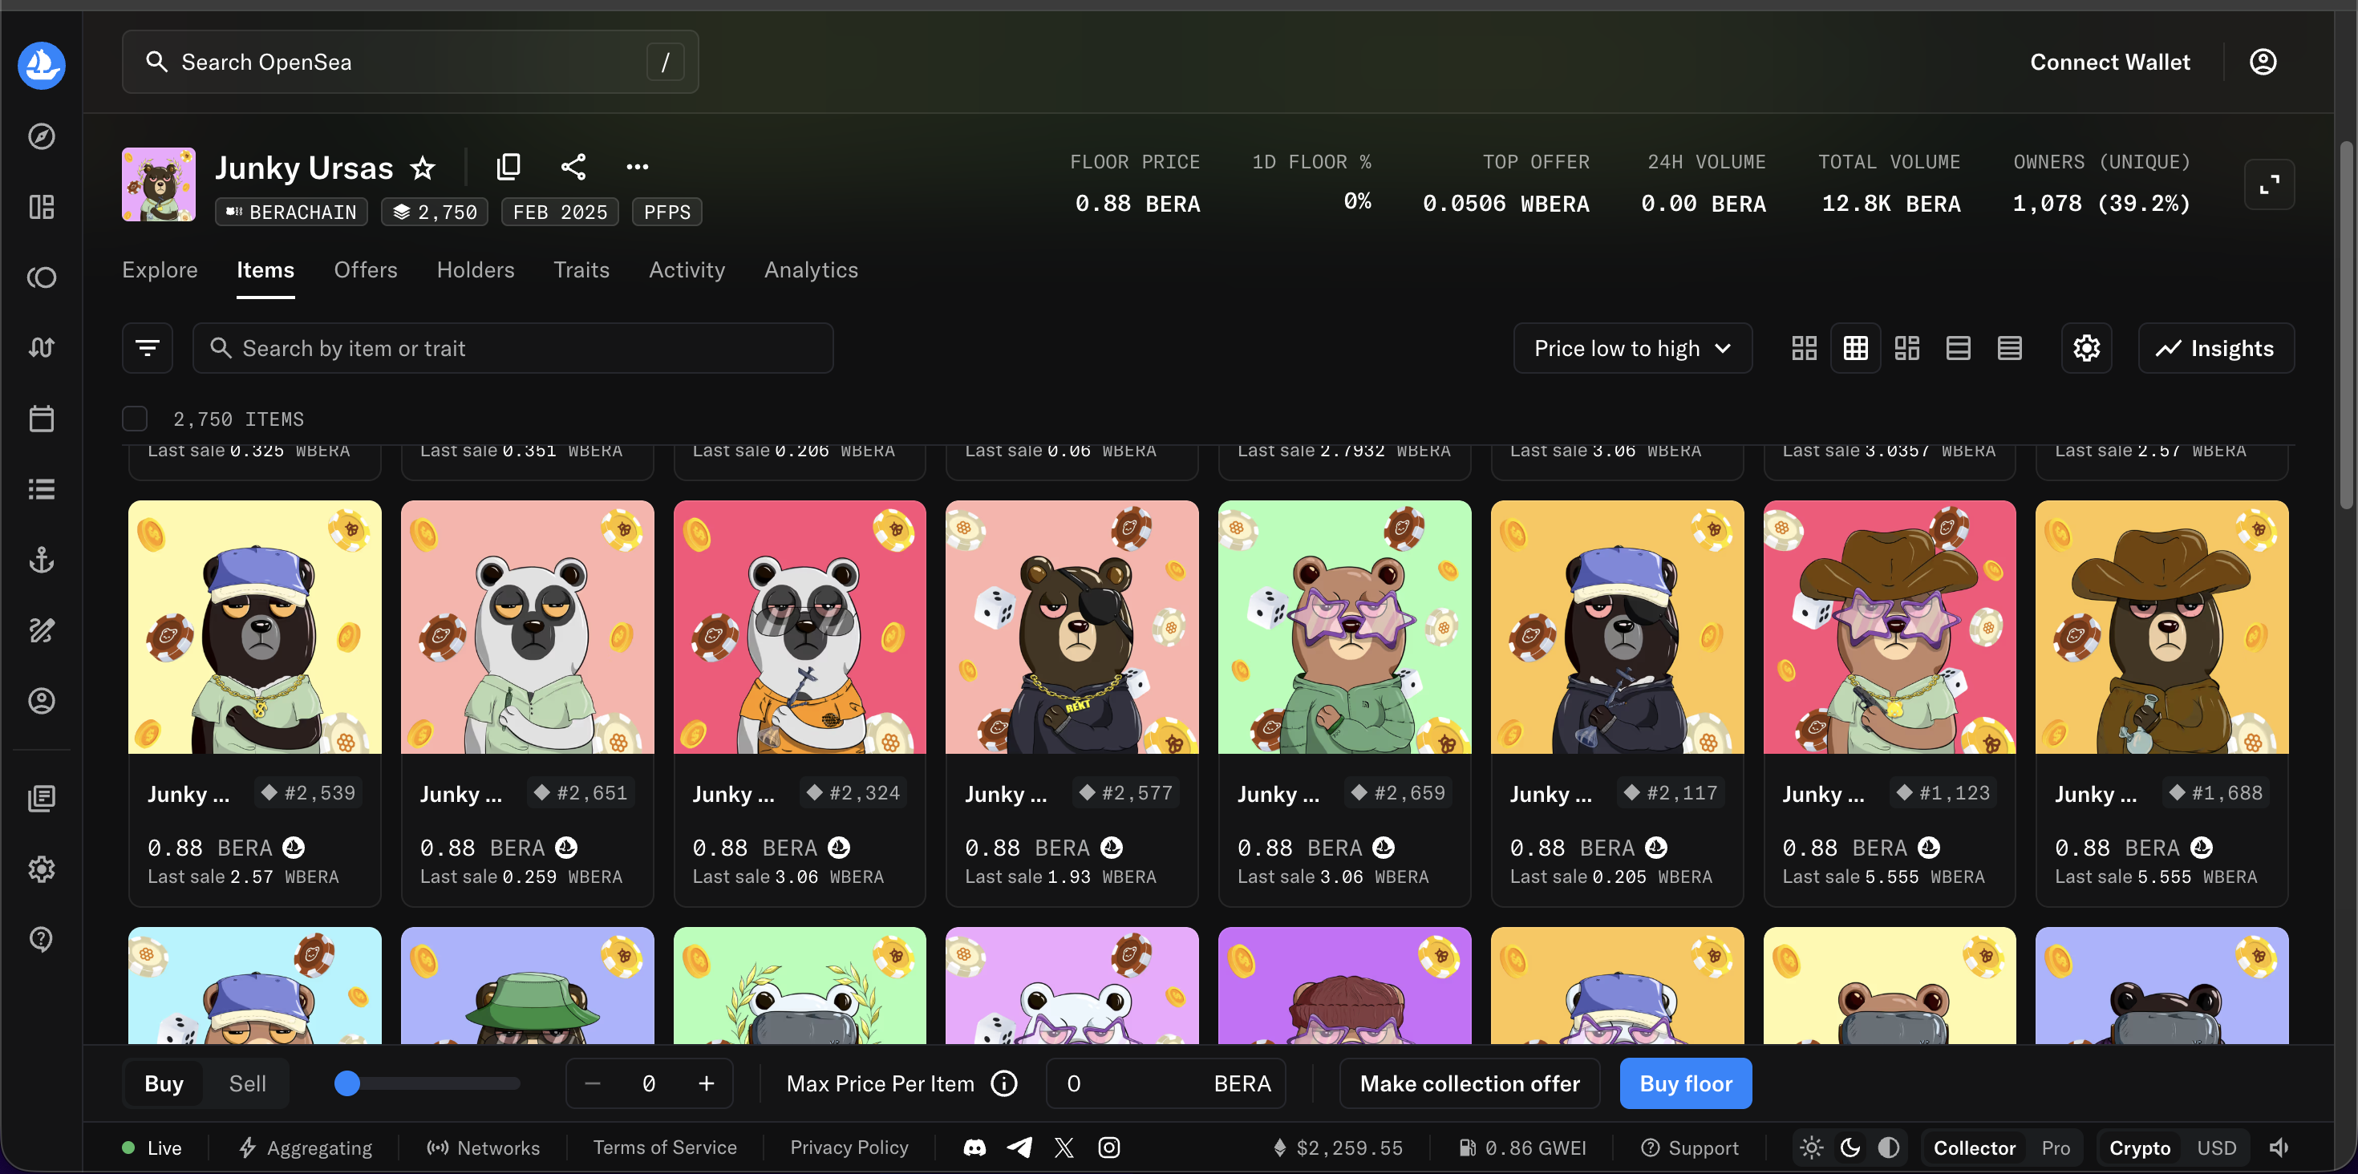The height and width of the screenshot is (1174, 2358).
Task: Click the page vertical scrollbar
Action: [x=2345, y=325]
